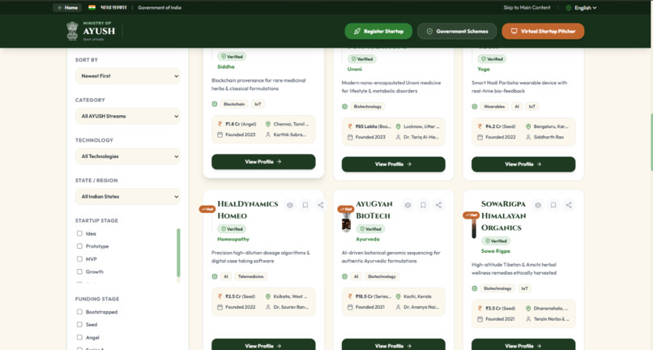Tick the Prototype startup stage checkbox
Screen dimensions: 653x350
click(x=79, y=246)
